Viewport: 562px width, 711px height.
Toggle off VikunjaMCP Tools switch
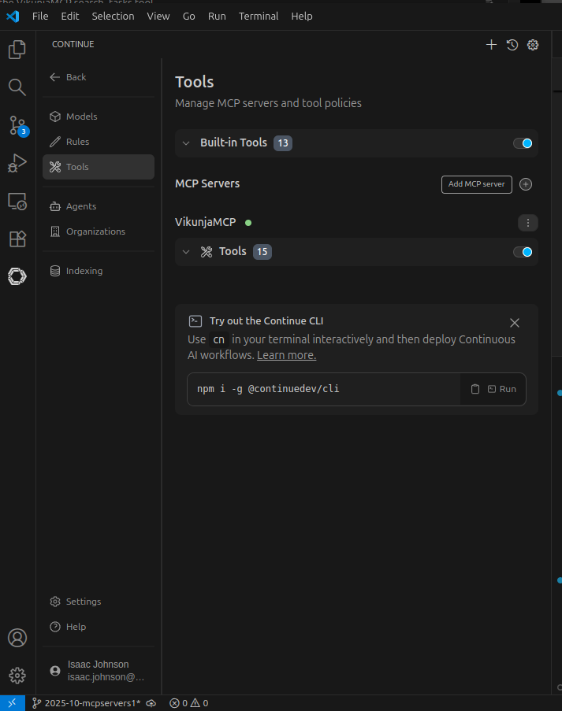pos(523,252)
